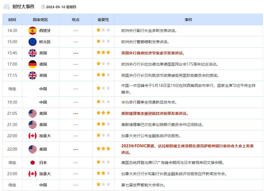Click the UK flag in the 15:45 row
Image resolution: width=264 pixels, height=191 pixels.
[x=33, y=53]
